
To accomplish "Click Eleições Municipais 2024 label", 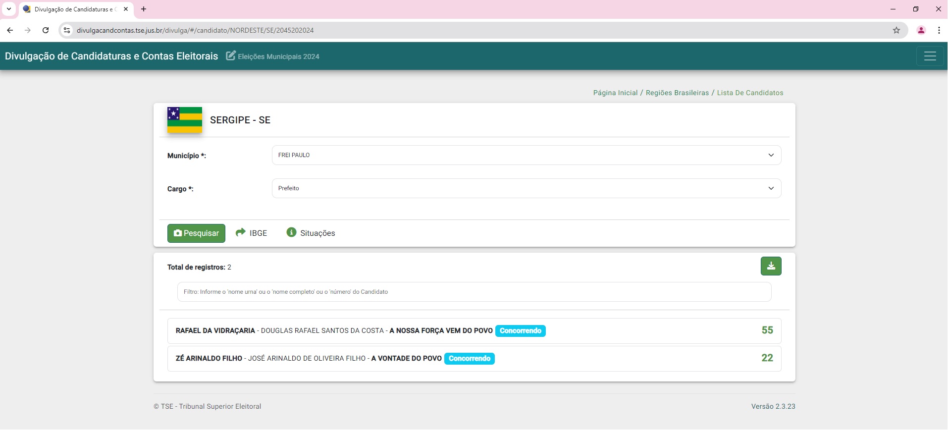I will pyautogui.click(x=278, y=56).
